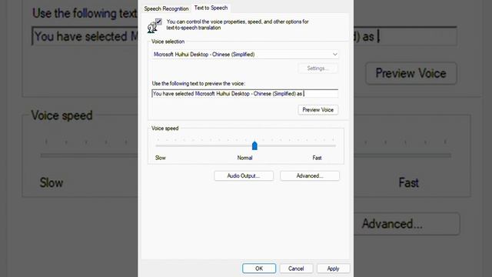This screenshot has height=277, width=492.
Task: Click the grayed-out Settings button
Action: click(x=317, y=68)
